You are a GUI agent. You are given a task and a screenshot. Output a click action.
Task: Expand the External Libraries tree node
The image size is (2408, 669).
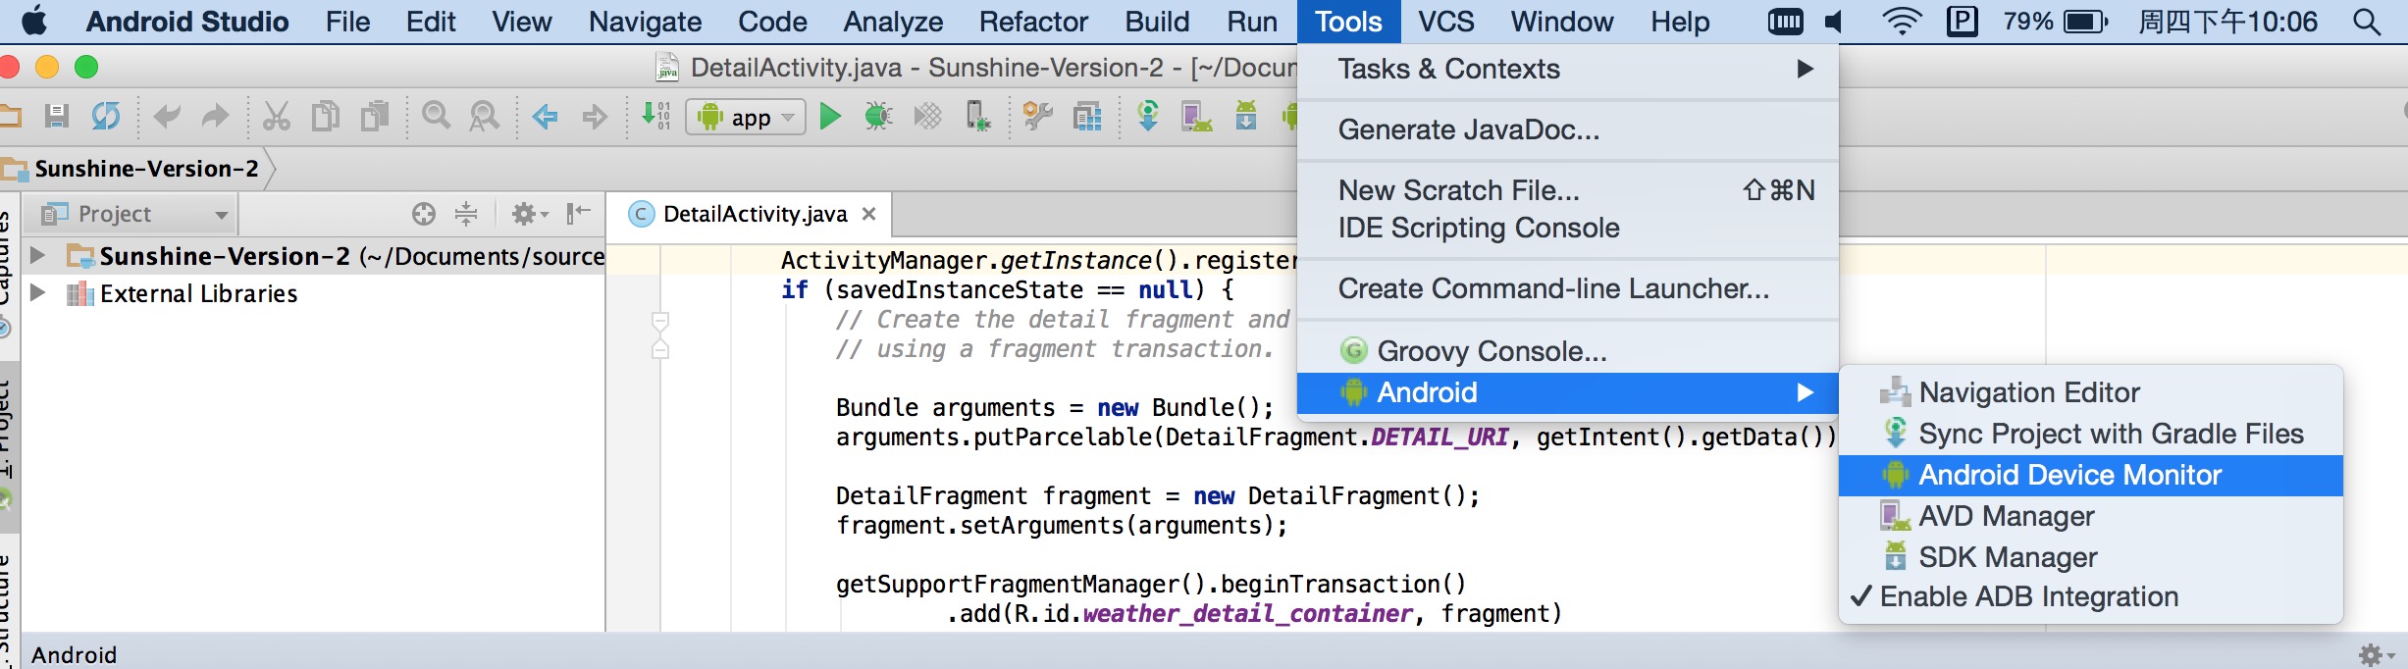(x=38, y=292)
